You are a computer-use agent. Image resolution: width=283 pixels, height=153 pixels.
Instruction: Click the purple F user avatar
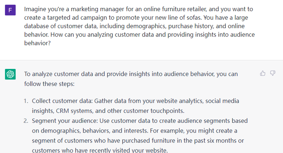coord(10,10)
